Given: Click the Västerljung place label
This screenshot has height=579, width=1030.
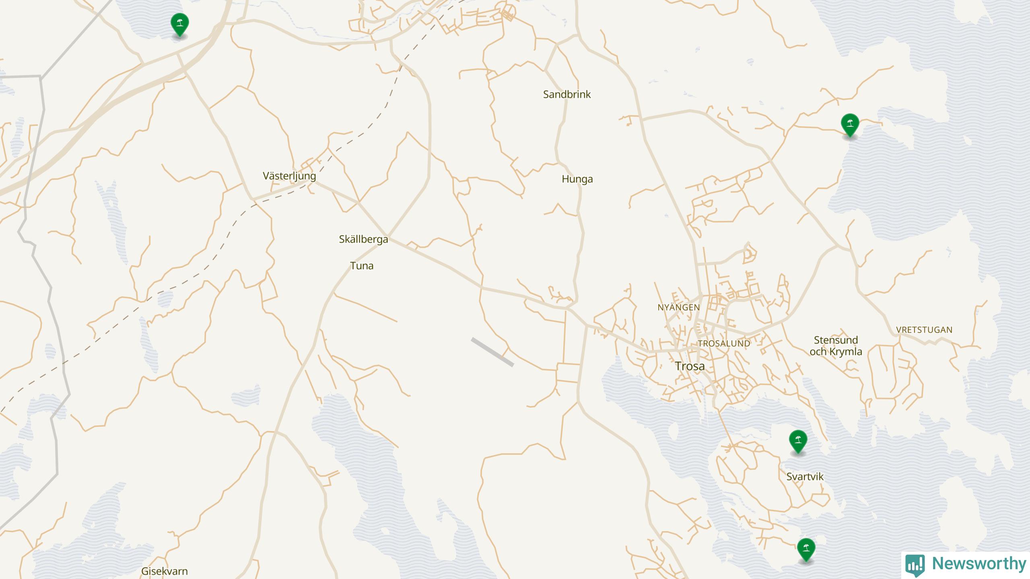Looking at the screenshot, I should tap(289, 176).
